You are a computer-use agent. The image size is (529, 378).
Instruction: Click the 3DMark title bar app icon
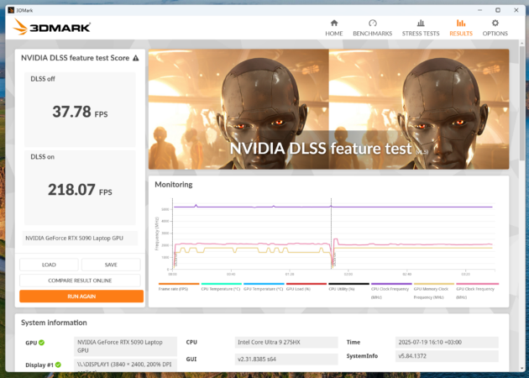(11, 10)
